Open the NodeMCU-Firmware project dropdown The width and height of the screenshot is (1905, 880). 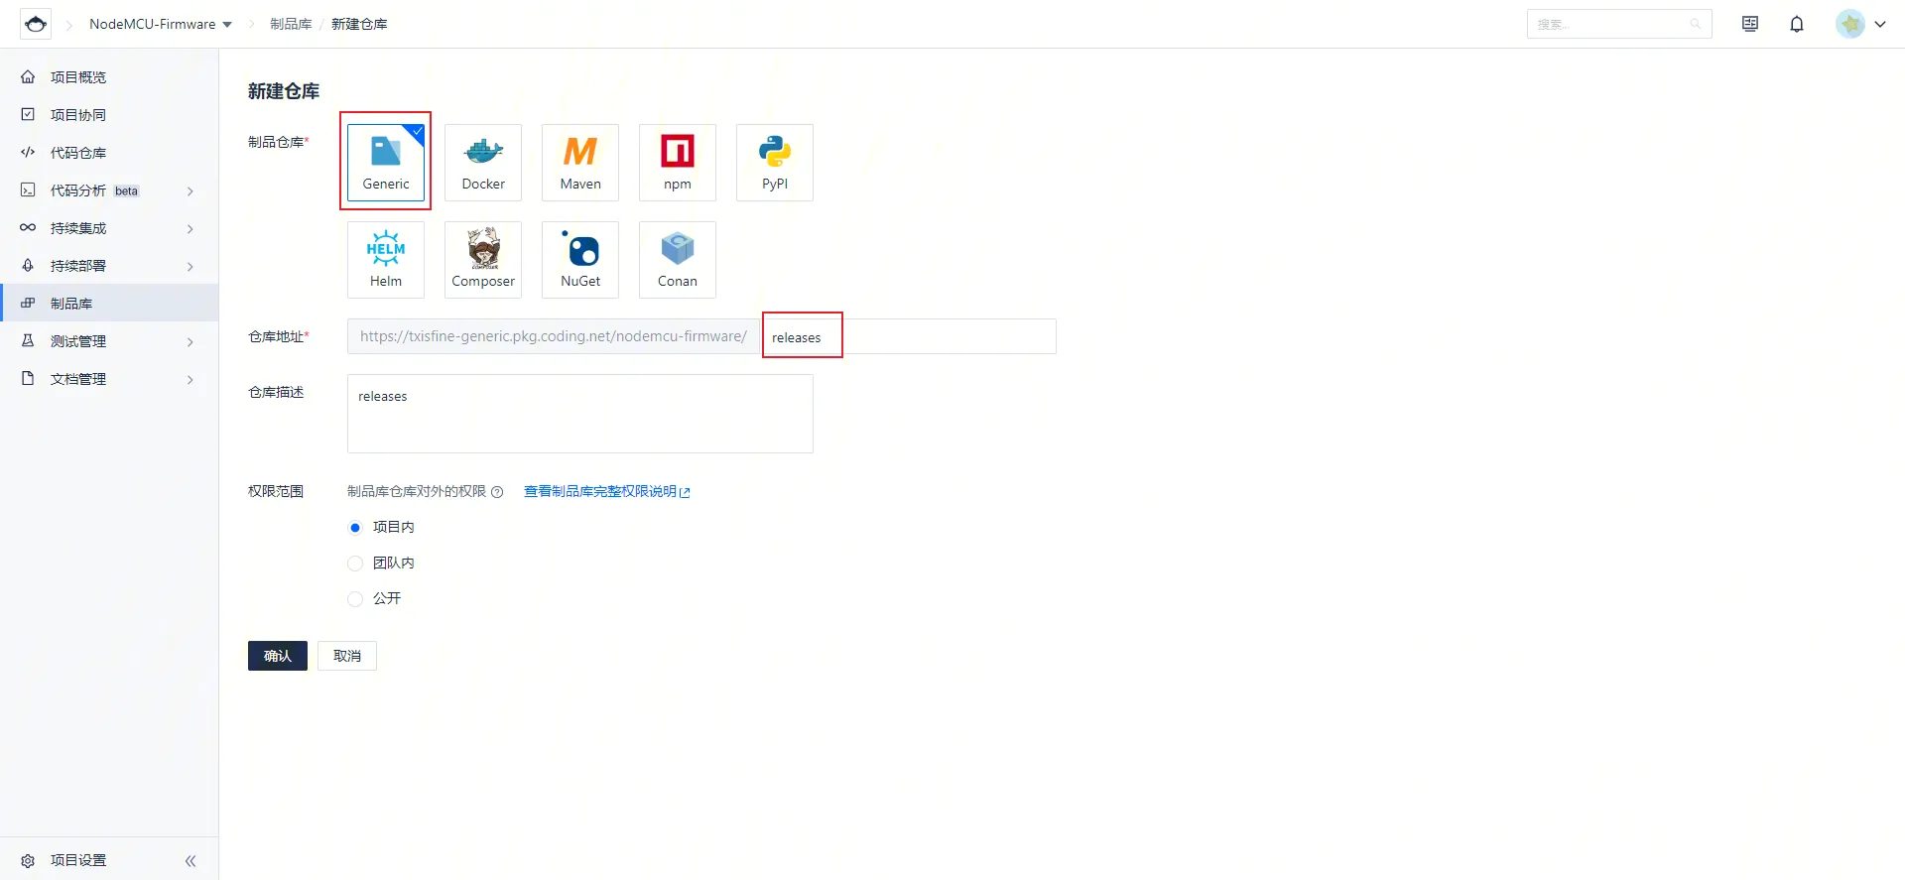161,24
